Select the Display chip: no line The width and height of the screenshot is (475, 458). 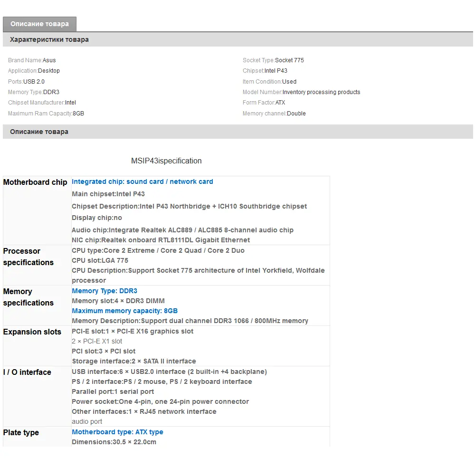click(x=97, y=218)
